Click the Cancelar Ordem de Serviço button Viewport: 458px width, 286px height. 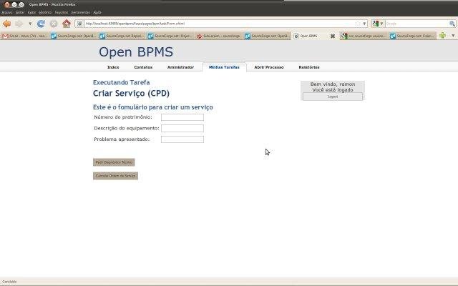click(115, 176)
